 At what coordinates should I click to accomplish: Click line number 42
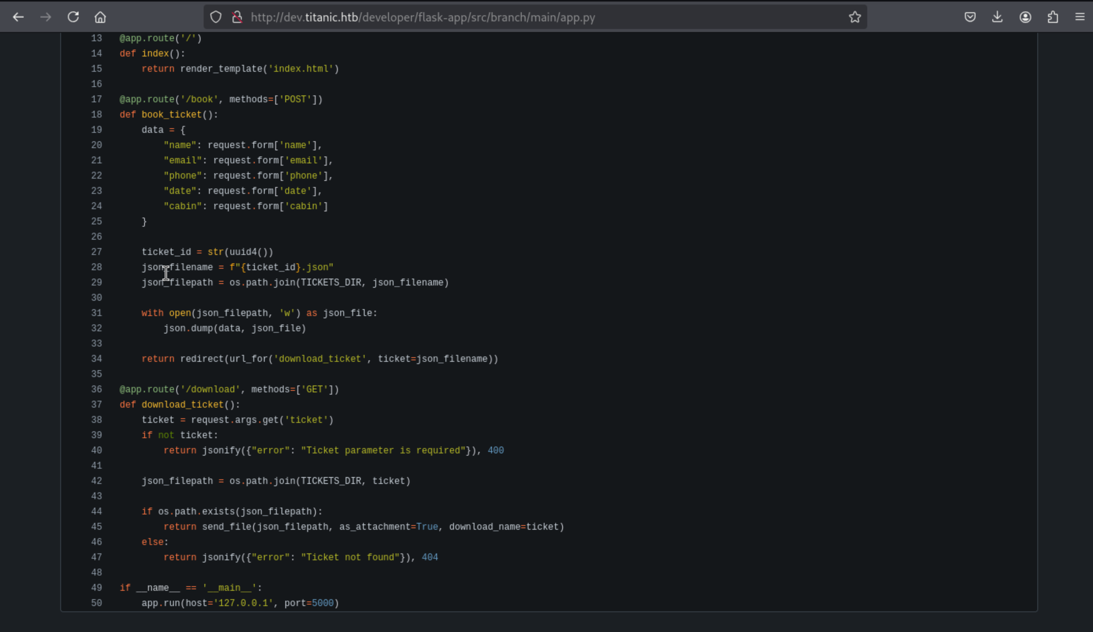point(96,481)
